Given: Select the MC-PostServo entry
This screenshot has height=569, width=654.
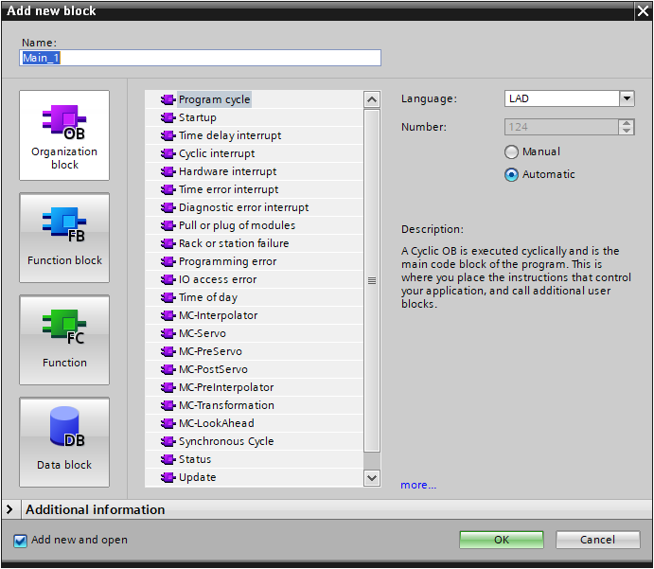Looking at the screenshot, I should click(254, 369).
